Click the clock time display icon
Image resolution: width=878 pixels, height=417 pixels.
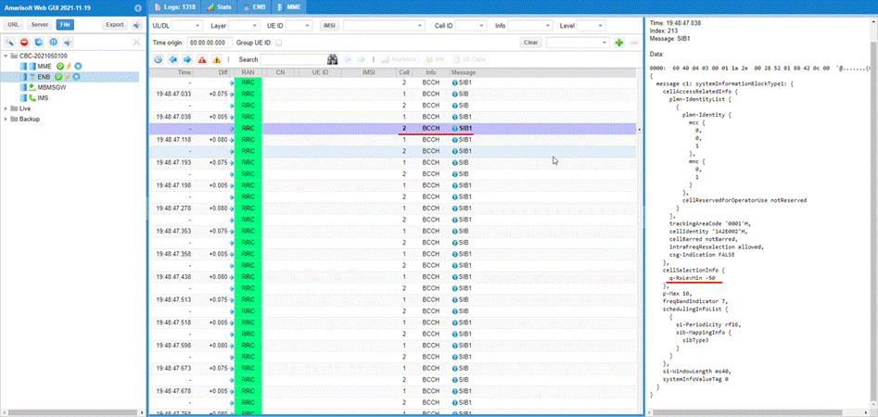click(x=159, y=59)
